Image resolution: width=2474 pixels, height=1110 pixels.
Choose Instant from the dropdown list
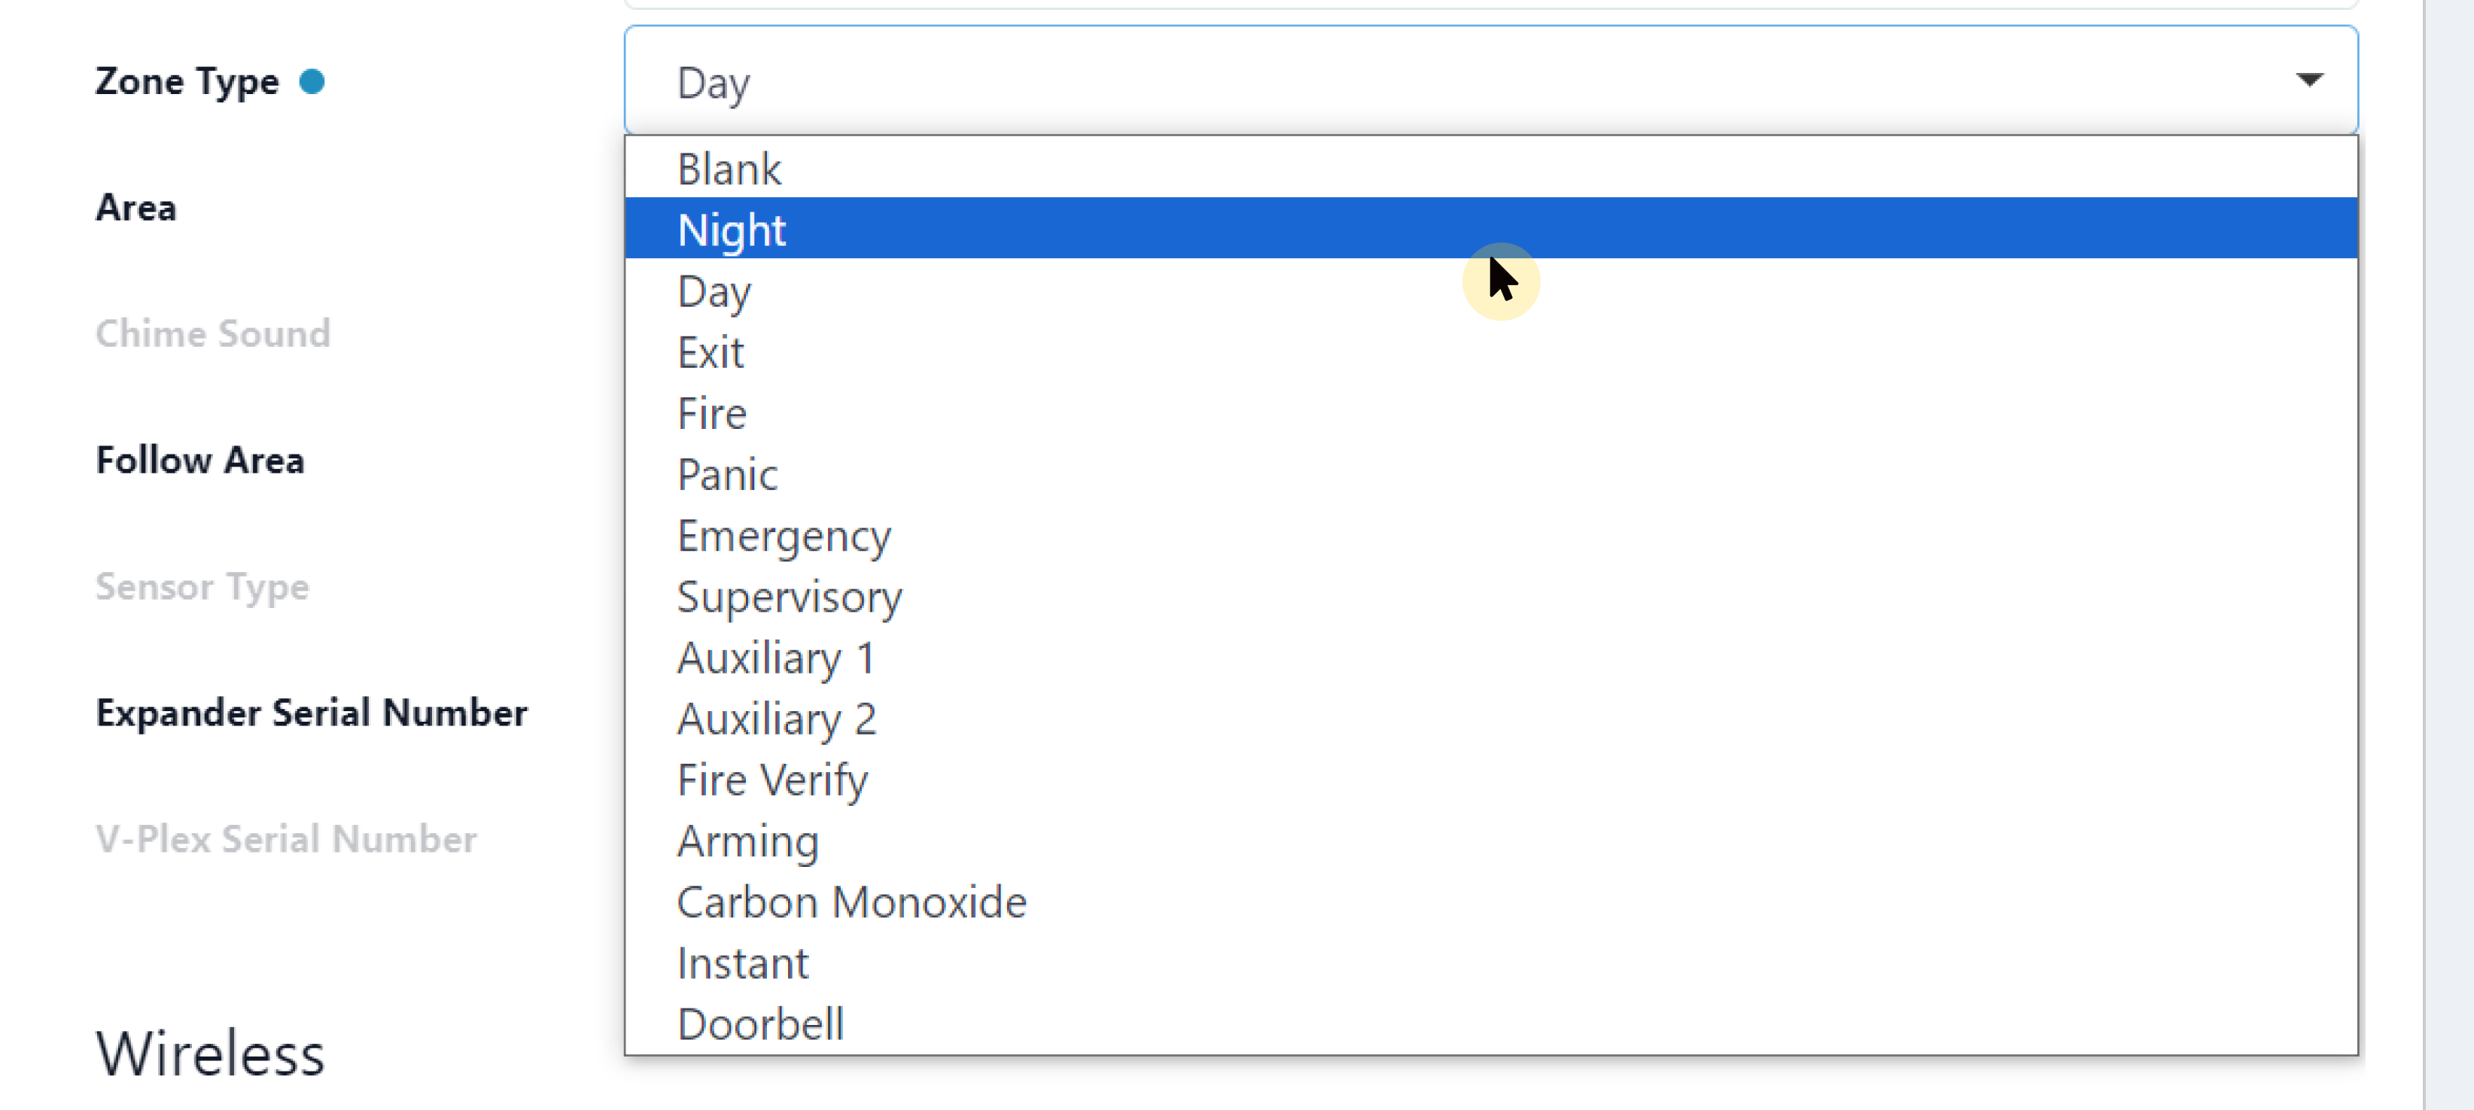pos(744,963)
